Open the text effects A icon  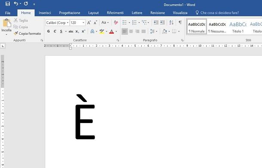[x=92, y=31]
